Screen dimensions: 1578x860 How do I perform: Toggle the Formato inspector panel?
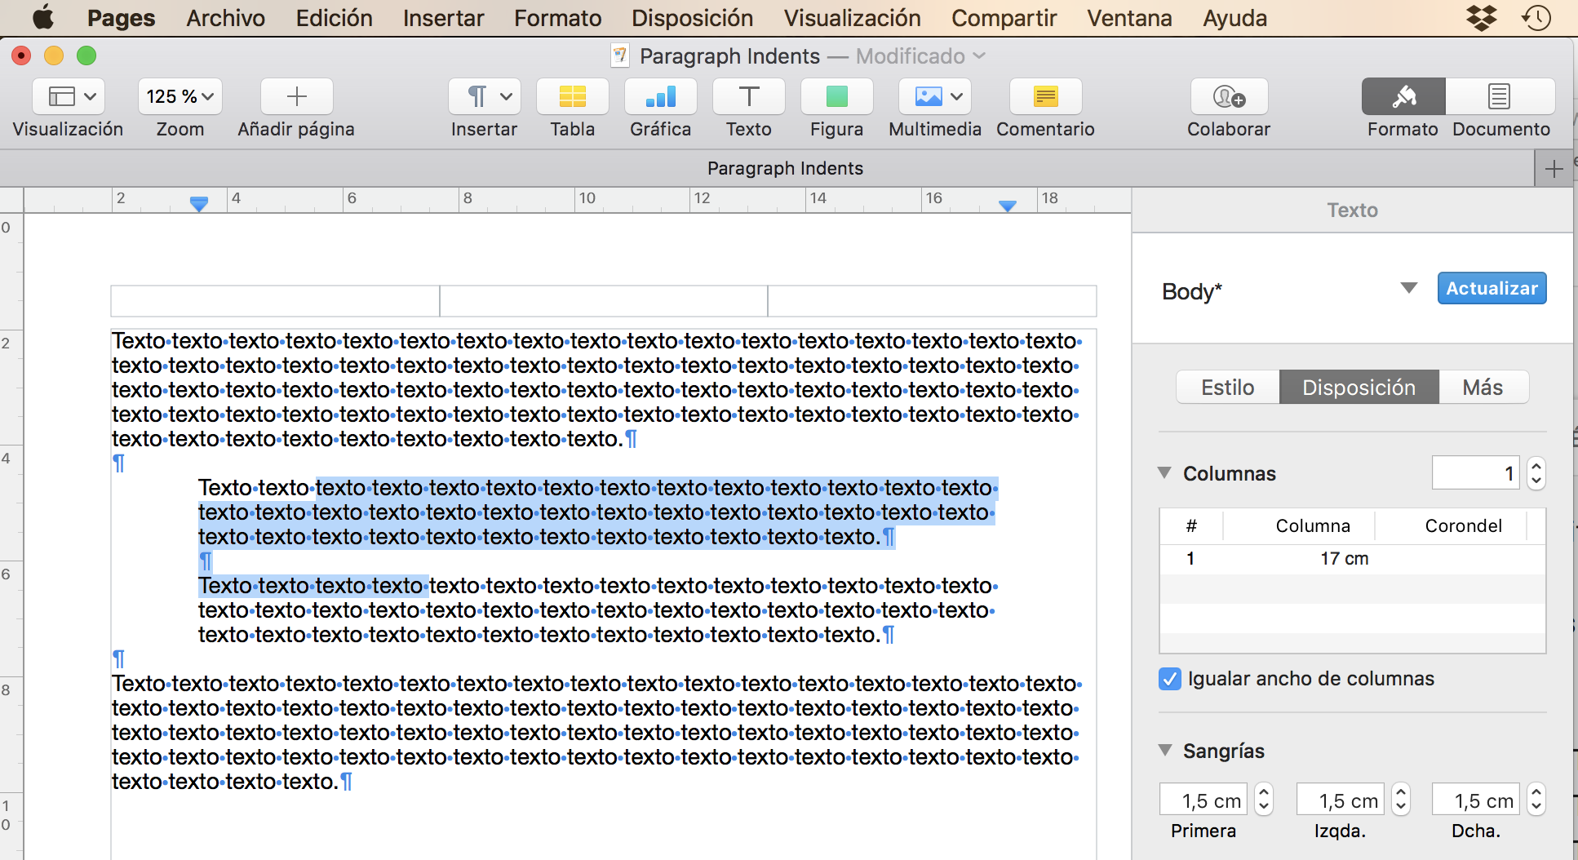click(1403, 97)
